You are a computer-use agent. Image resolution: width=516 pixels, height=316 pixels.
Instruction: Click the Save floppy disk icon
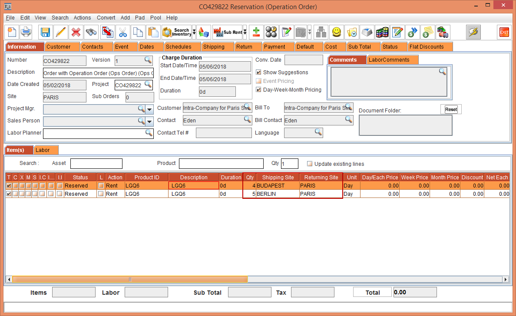pyautogui.click(x=45, y=32)
